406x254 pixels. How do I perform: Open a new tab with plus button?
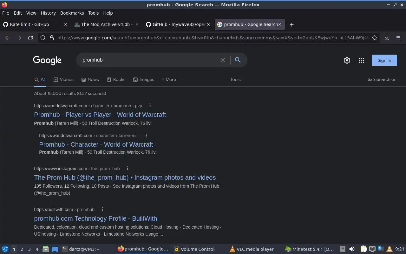291,24
